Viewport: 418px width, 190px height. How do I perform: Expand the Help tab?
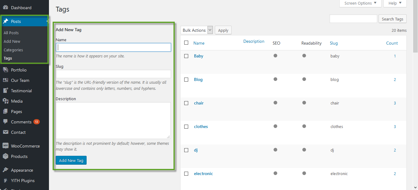coord(395,3)
